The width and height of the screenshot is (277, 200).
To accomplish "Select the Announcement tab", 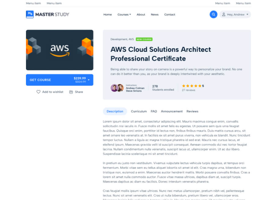I will point(172,111).
